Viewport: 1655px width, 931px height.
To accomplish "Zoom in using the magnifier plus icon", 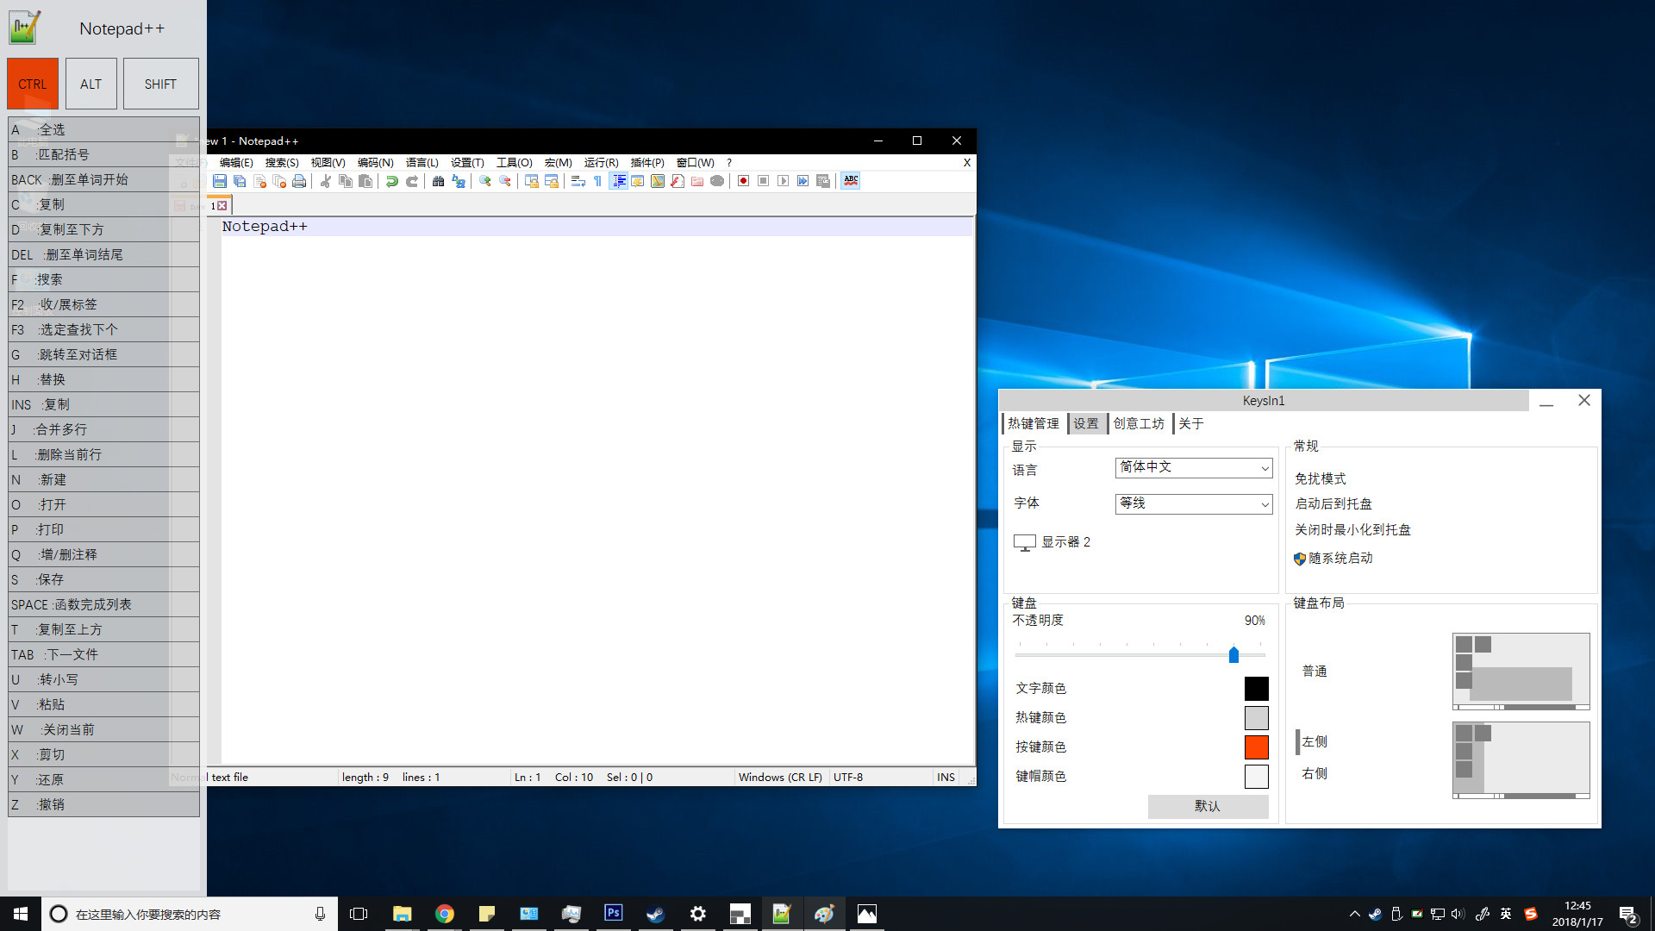I will [x=484, y=181].
